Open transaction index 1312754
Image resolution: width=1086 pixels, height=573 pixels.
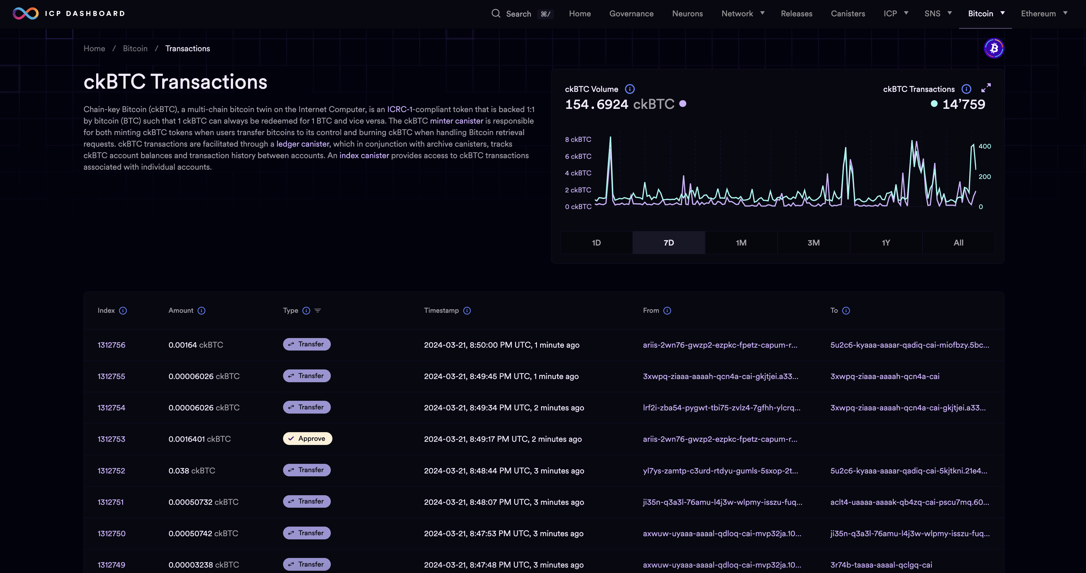[x=111, y=408]
